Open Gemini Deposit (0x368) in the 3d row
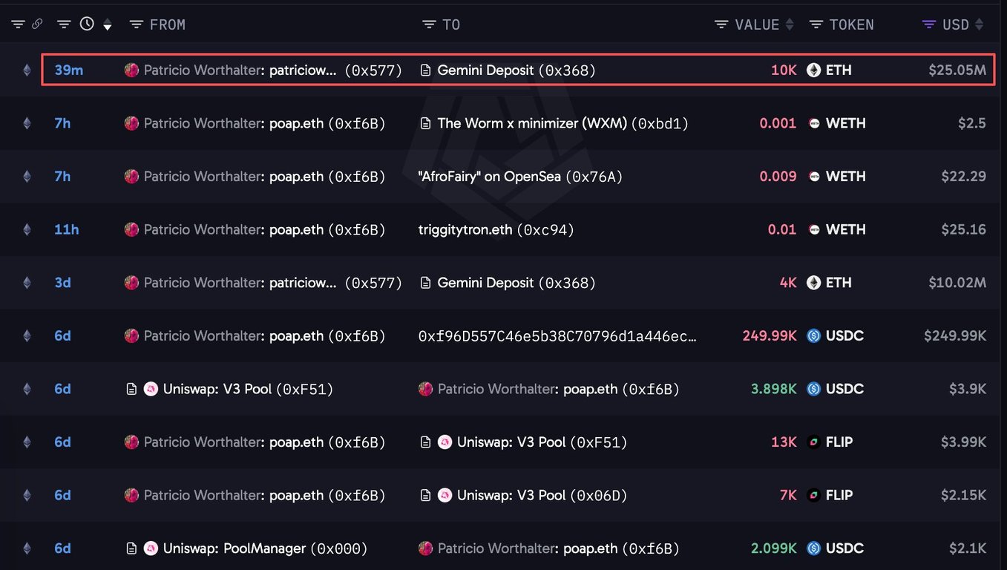 (x=516, y=283)
